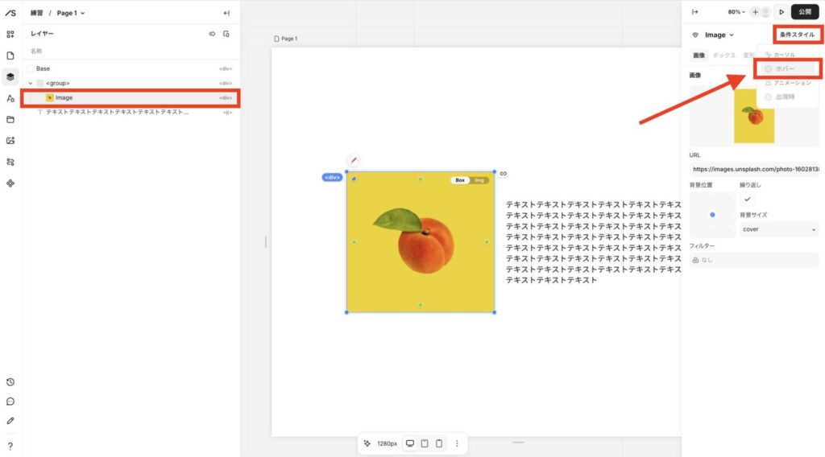
Task: Open the image assets icon in sidebar
Action: [x=10, y=141]
